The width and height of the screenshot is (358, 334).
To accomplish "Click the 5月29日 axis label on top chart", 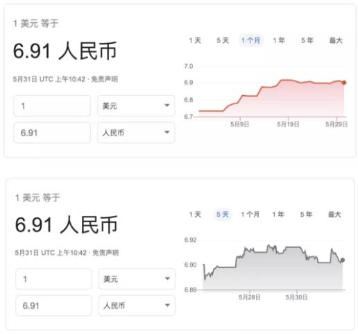I will click(336, 124).
